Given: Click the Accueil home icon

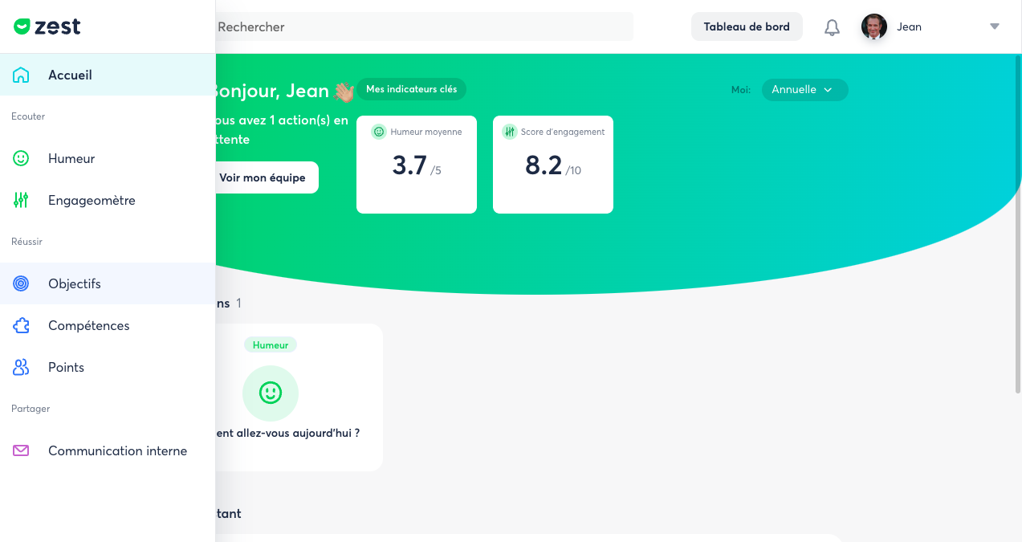Looking at the screenshot, I should [21, 75].
